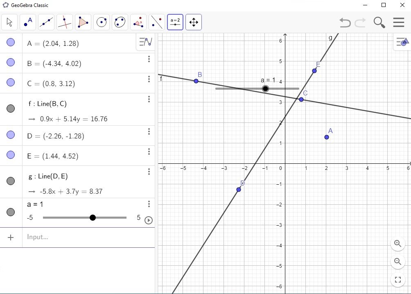Click the Input field
The width and height of the screenshot is (411, 294).
tap(88, 237)
